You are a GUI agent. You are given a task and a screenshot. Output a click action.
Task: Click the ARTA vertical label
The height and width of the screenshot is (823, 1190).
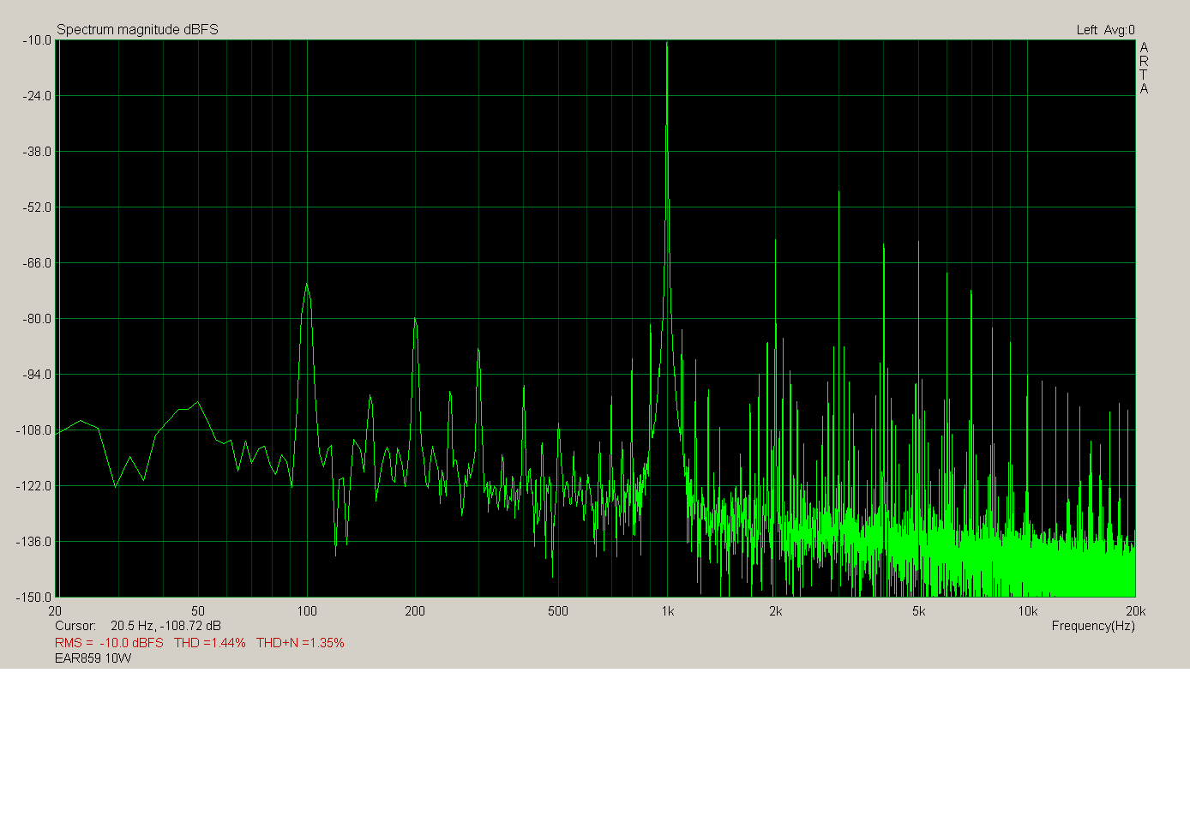click(x=1144, y=68)
